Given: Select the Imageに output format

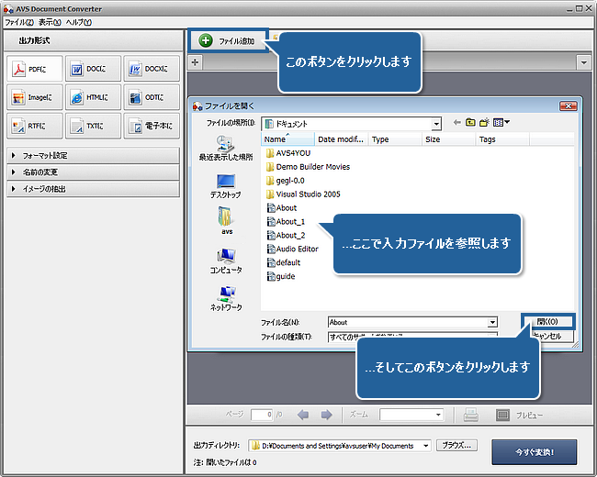Looking at the screenshot, I should 34,97.
